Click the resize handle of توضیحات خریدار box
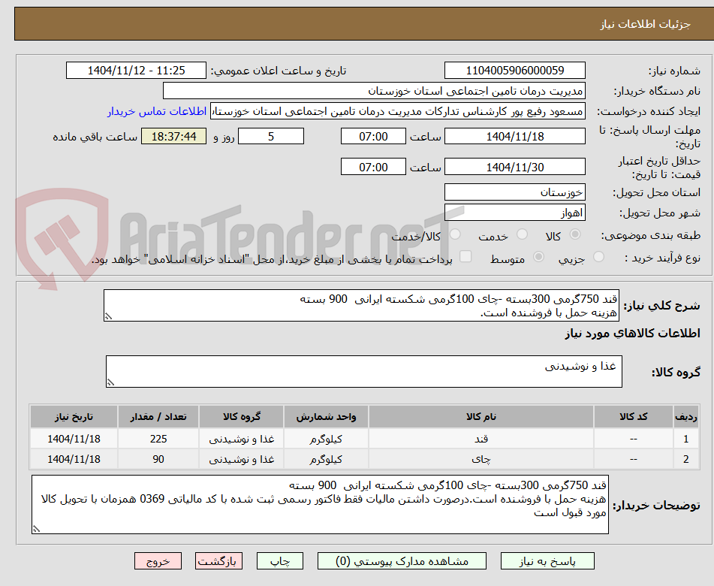The height and width of the screenshot is (586, 714). [36, 529]
